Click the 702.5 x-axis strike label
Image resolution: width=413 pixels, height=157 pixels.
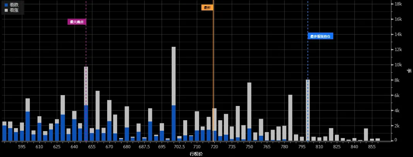(x=179, y=147)
